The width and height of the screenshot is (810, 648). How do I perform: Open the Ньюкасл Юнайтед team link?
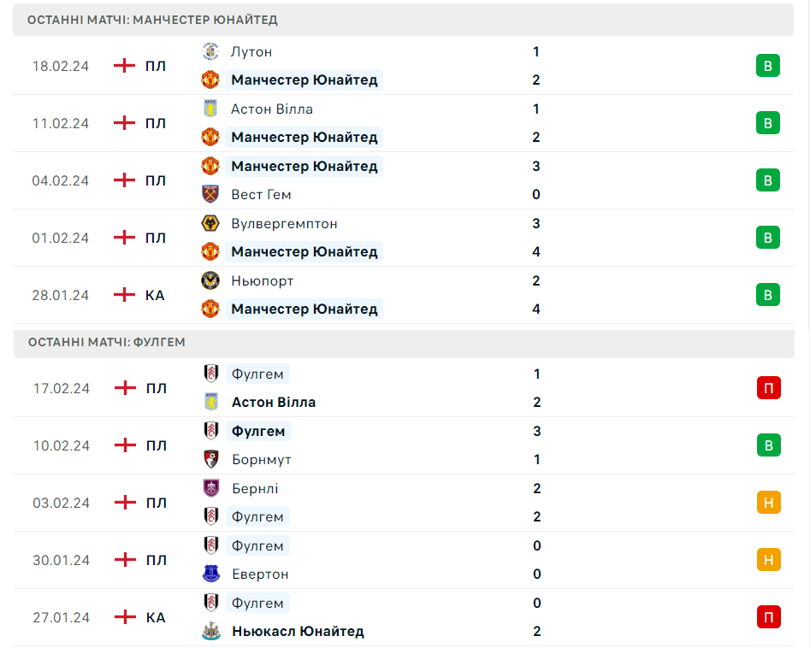click(298, 631)
